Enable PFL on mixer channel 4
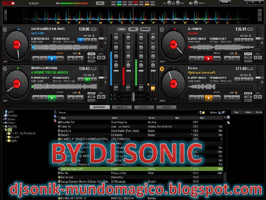Screen dimensions: 266x200 tap(153, 89)
